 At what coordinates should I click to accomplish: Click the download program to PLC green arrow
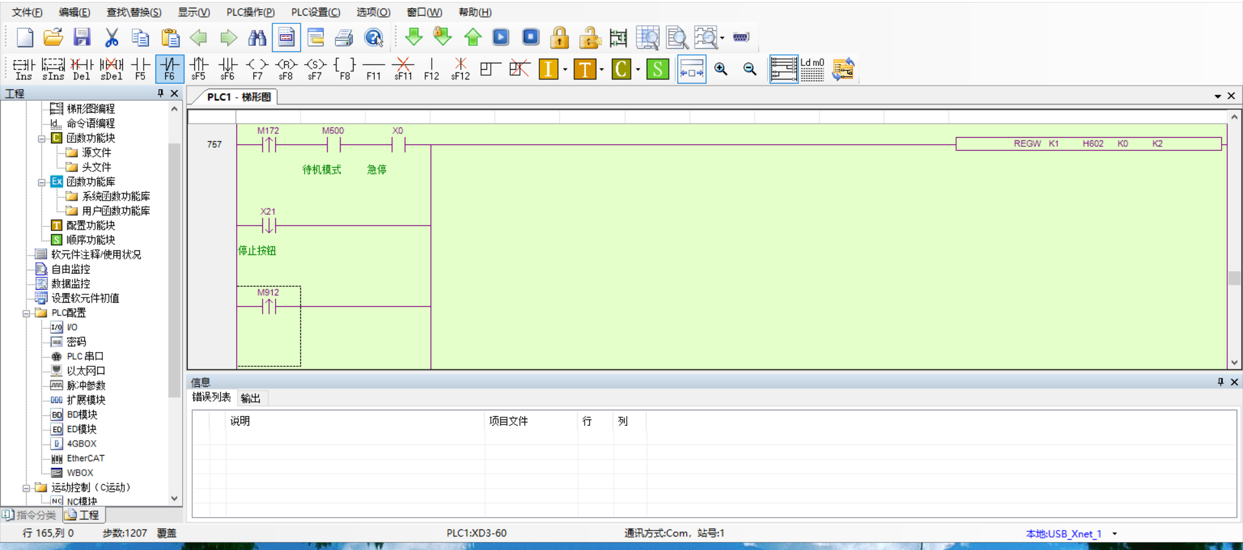(x=413, y=38)
